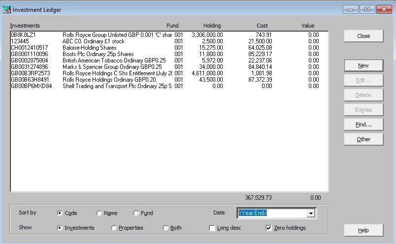Click holding value 3,306,000.00
Viewport: 396px width, 244px height.
(207, 35)
